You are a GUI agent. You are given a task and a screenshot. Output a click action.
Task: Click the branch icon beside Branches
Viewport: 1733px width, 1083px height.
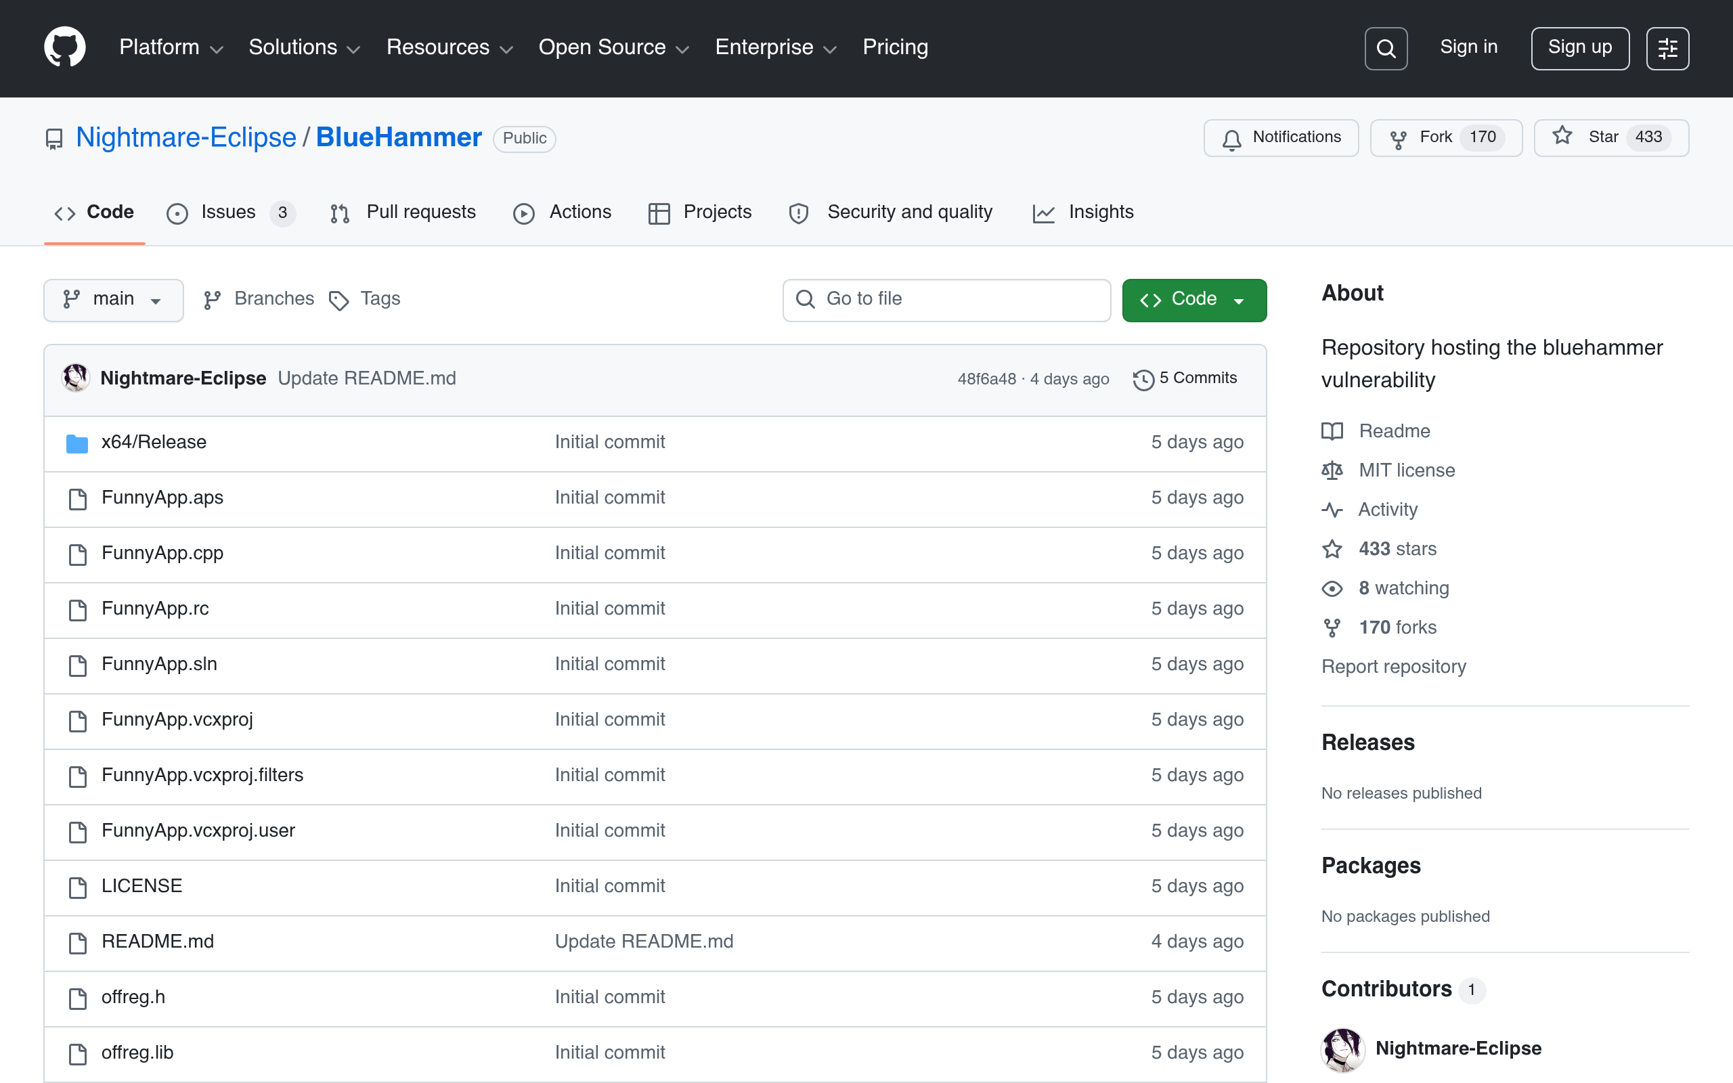click(212, 300)
